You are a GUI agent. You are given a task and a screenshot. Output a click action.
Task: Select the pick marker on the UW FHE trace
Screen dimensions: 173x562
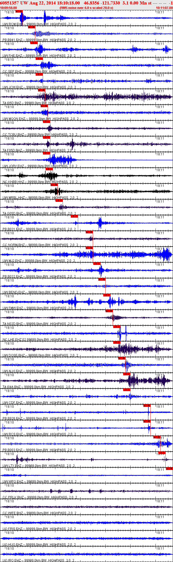(34, 43)
